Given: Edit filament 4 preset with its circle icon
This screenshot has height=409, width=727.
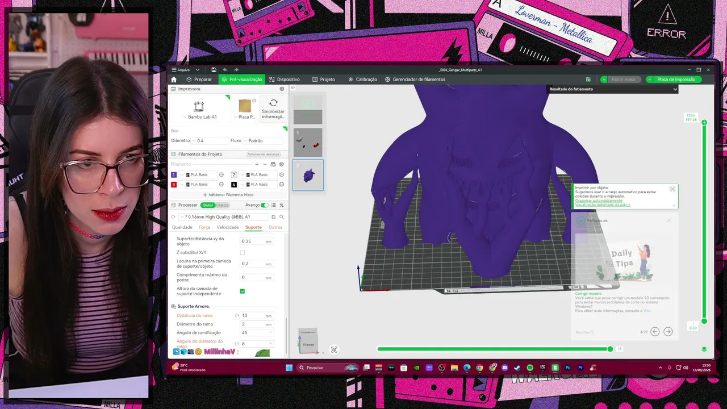Looking at the screenshot, I should [x=282, y=185].
